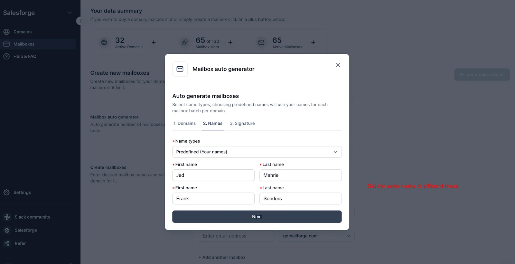Click the plus next to Mailbox slots

tap(230, 42)
